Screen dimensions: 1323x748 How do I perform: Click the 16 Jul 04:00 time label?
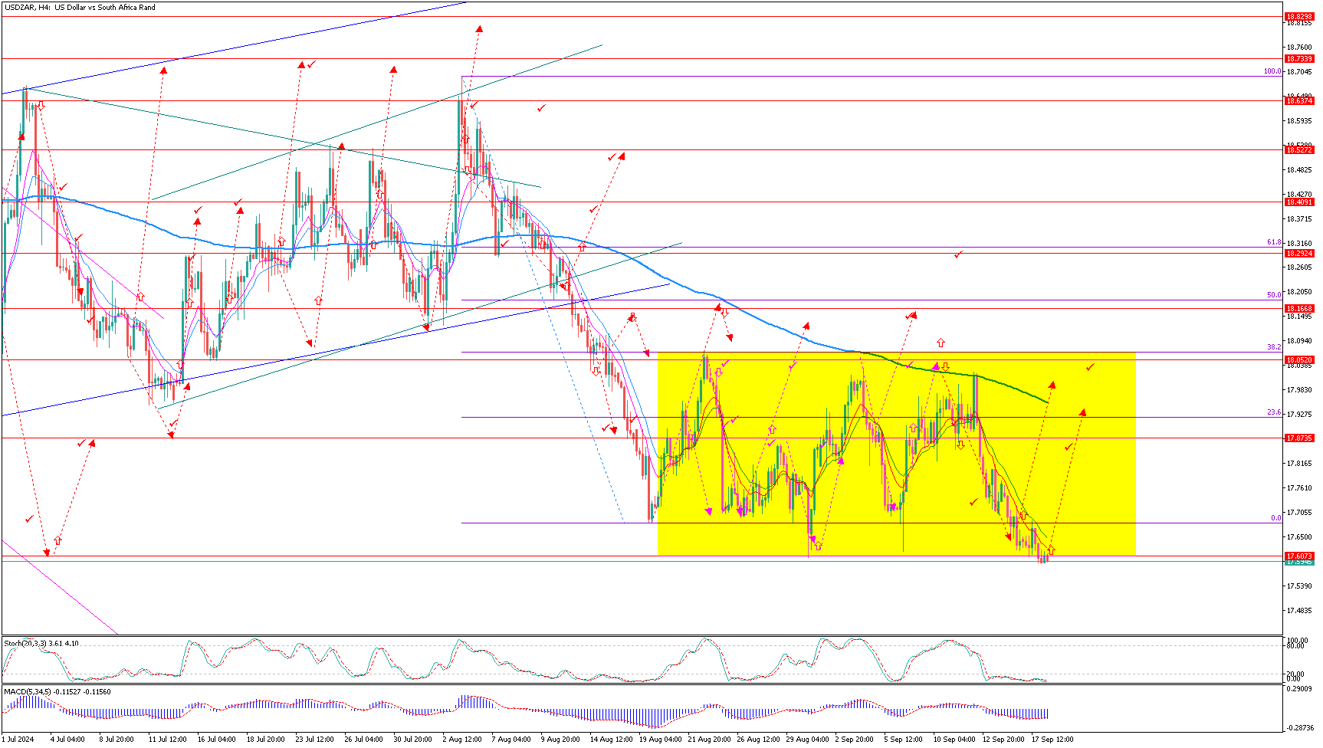(x=216, y=740)
